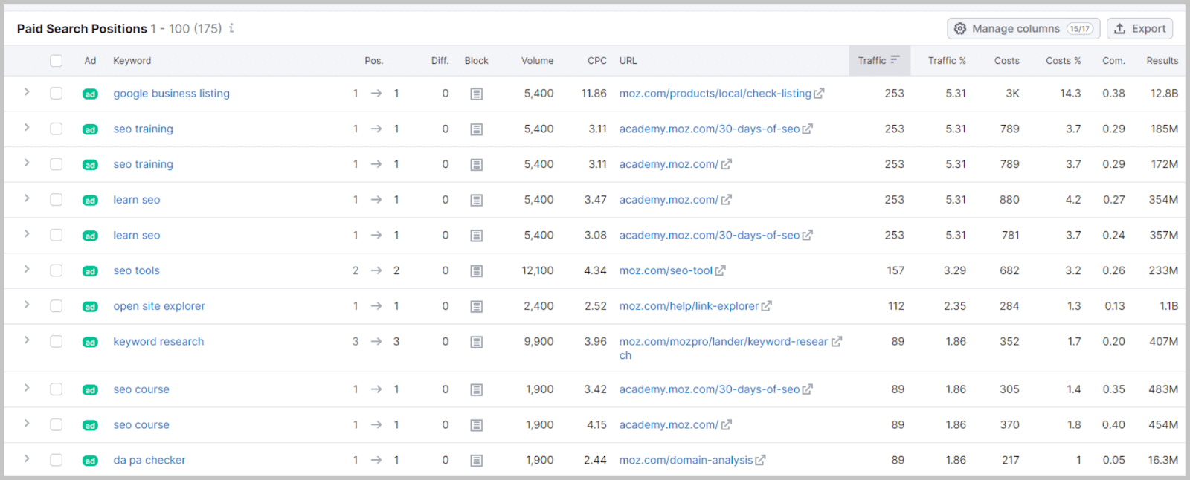Open external link icon in seo course 454M row

click(726, 425)
